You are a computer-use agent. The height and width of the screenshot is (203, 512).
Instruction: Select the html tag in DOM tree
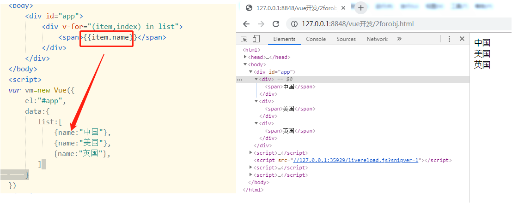point(251,50)
